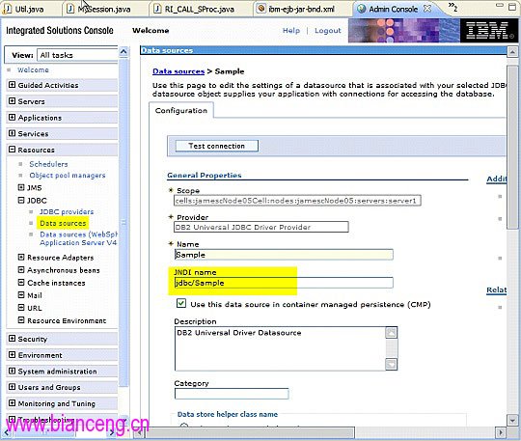The image size is (521, 441).
Task: Expand the Security section
Action: [x=12, y=339]
